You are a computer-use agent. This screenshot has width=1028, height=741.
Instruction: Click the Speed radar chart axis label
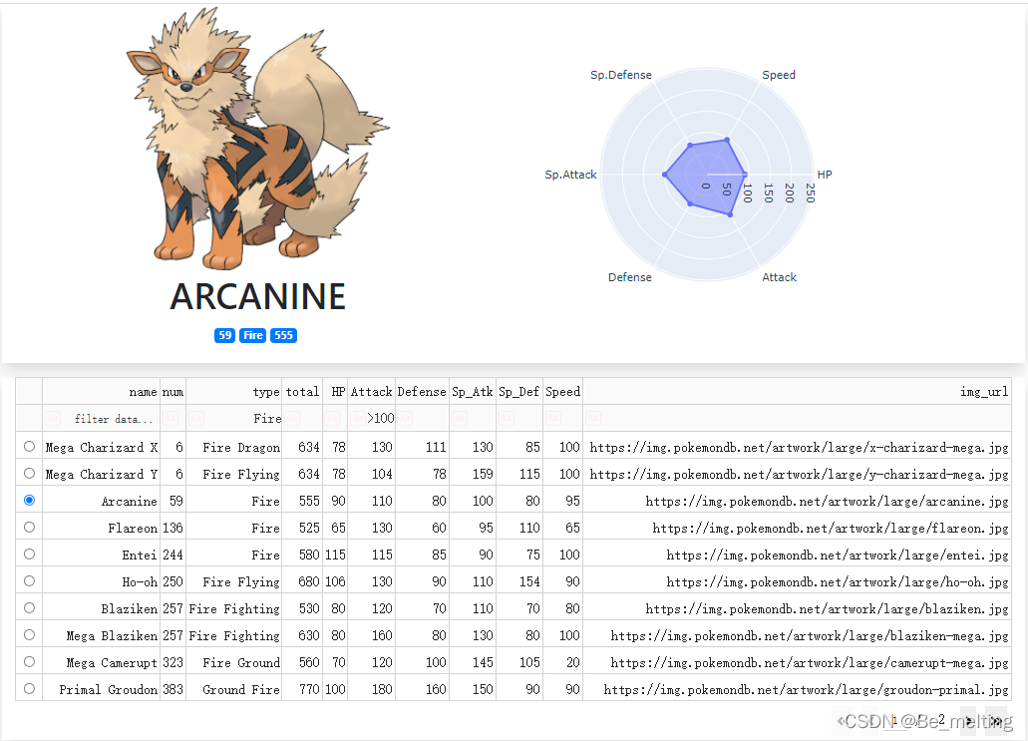tap(779, 75)
